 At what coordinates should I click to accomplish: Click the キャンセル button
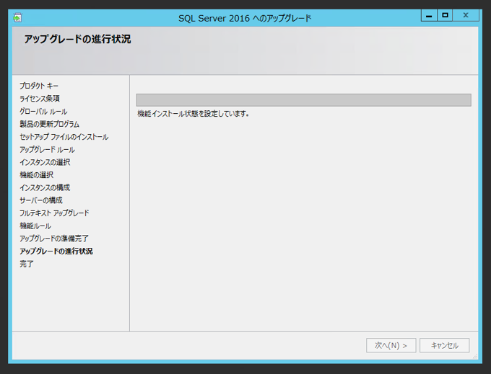(444, 345)
